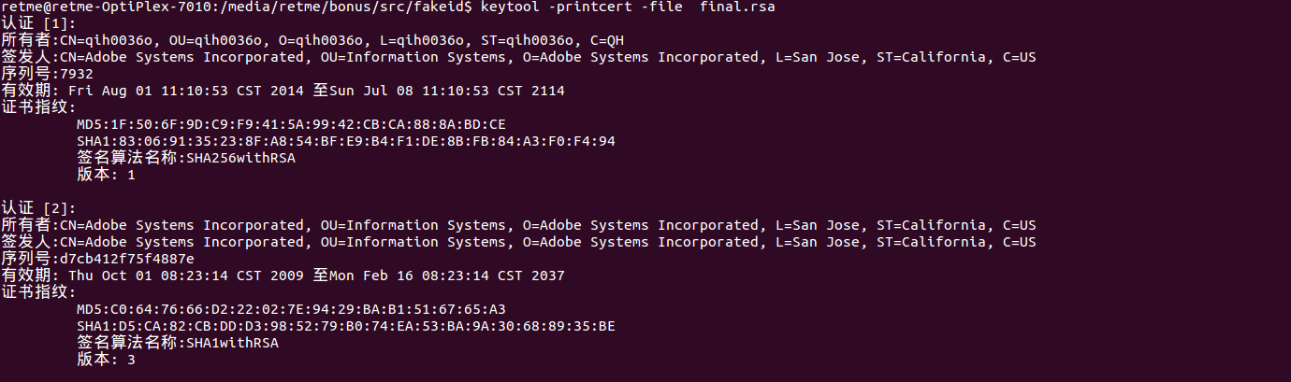Click the 认证 [2] certificate header

point(38,208)
